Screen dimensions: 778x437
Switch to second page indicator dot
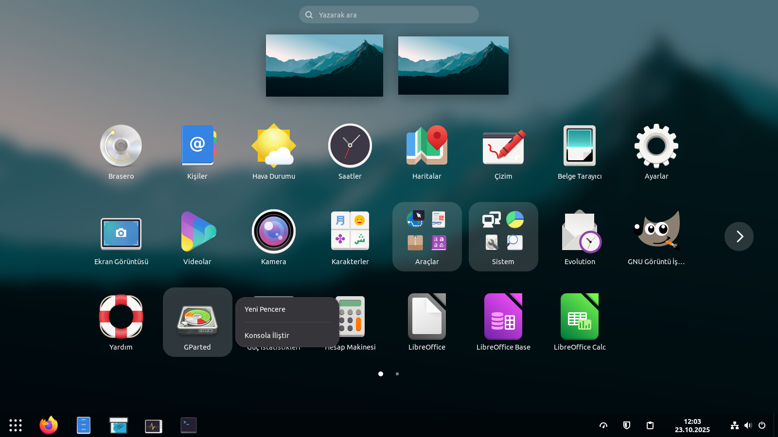pos(397,374)
